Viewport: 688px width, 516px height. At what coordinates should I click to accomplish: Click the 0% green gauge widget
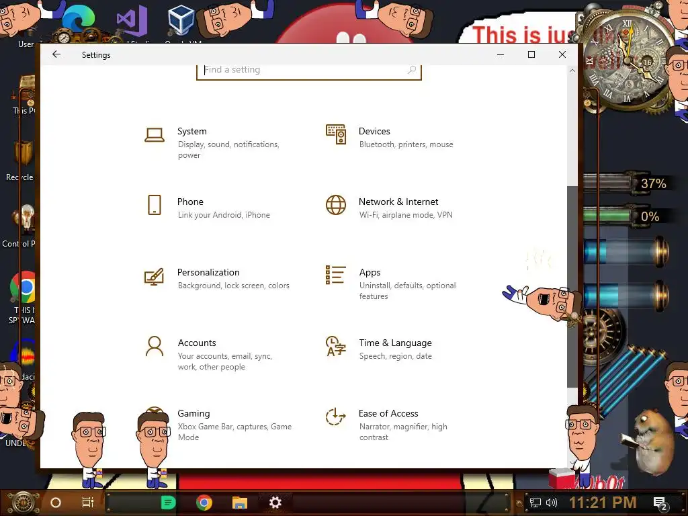628,216
